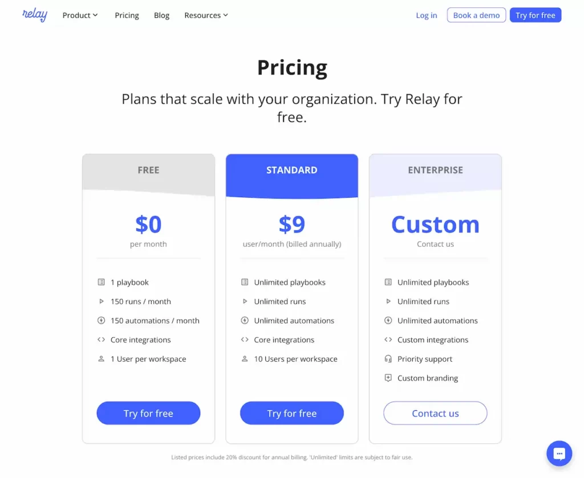Viewport: 584px width, 478px height.
Task: Click the Relay logo in the header
Action: (34, 15)
